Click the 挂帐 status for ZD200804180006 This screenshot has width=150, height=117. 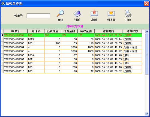coord(126,55)
